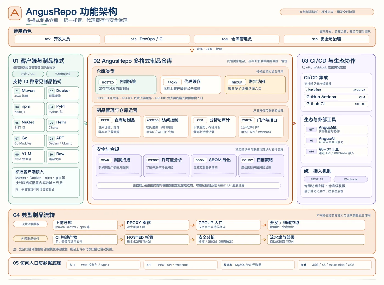384x285 pixels.
Task: Select the SBOM 导出 card
Action: click(x=214, y=166)
